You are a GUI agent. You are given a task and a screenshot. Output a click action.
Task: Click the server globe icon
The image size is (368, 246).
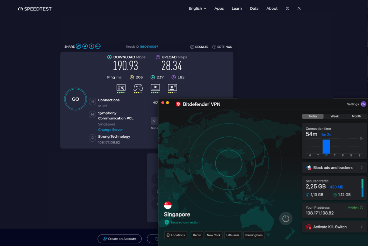coord(92,114)
